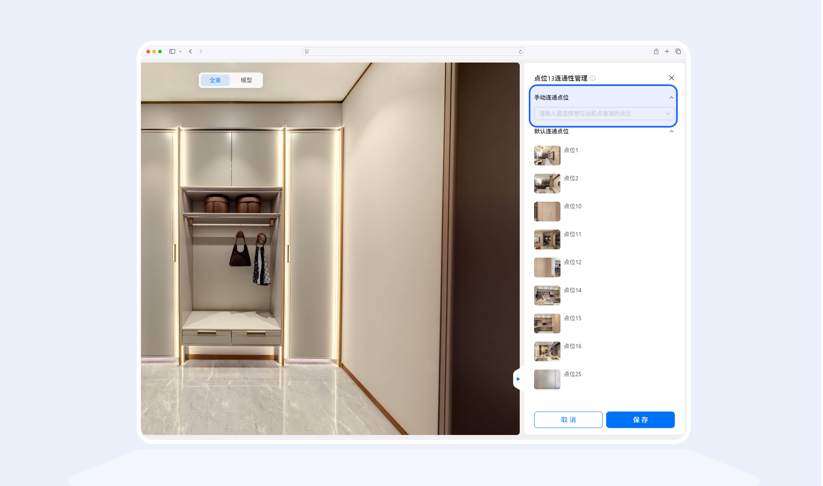
Task: Click the 取消 cancel button
Action: (568, 420)
